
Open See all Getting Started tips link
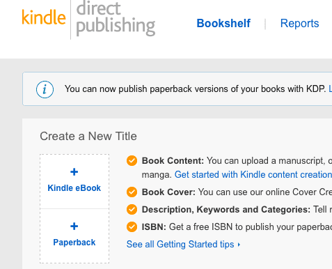tap(180, 245)
